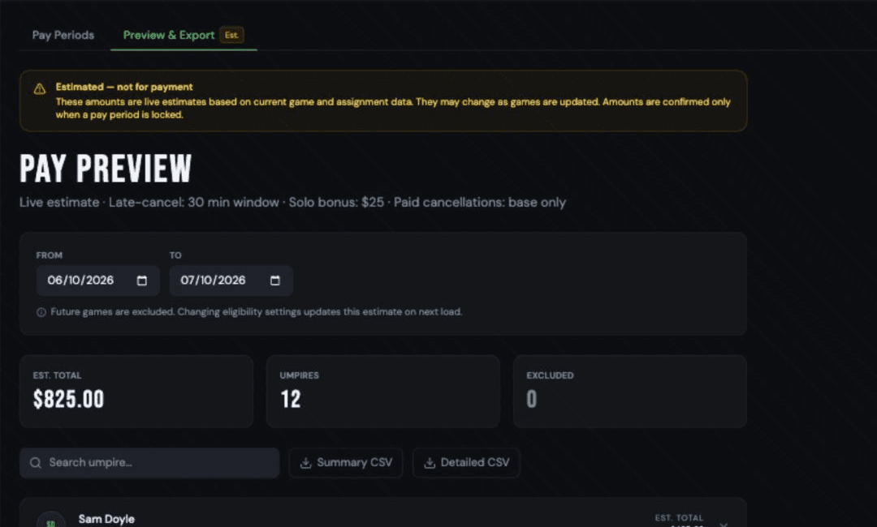Click the Sam Doyle umpire name

pos(106,519)
